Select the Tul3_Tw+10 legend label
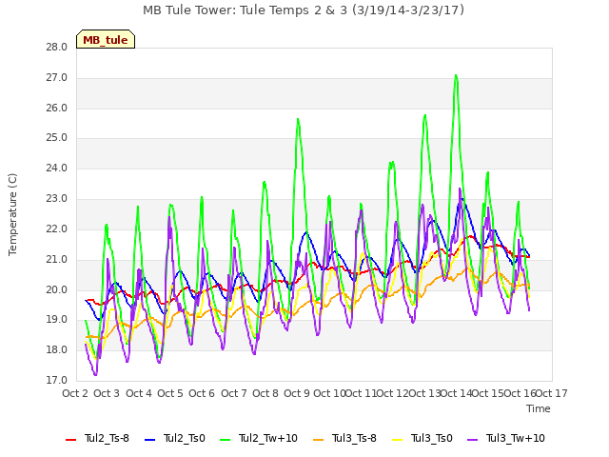Image resolution: width=609 pixels, height=457 pixels. (516, 438)
